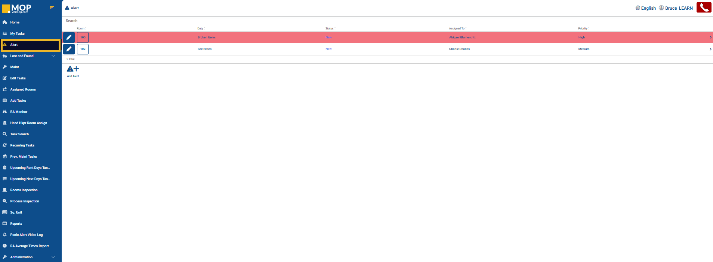Click the pencil edit icon for room 102

point(69,49)
